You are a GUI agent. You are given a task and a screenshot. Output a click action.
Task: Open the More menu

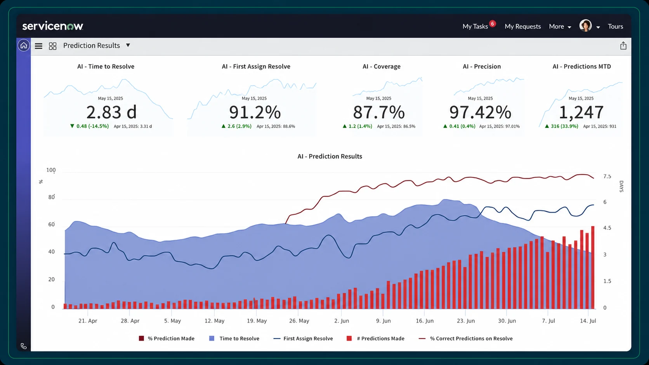click(x=556, y=26)
